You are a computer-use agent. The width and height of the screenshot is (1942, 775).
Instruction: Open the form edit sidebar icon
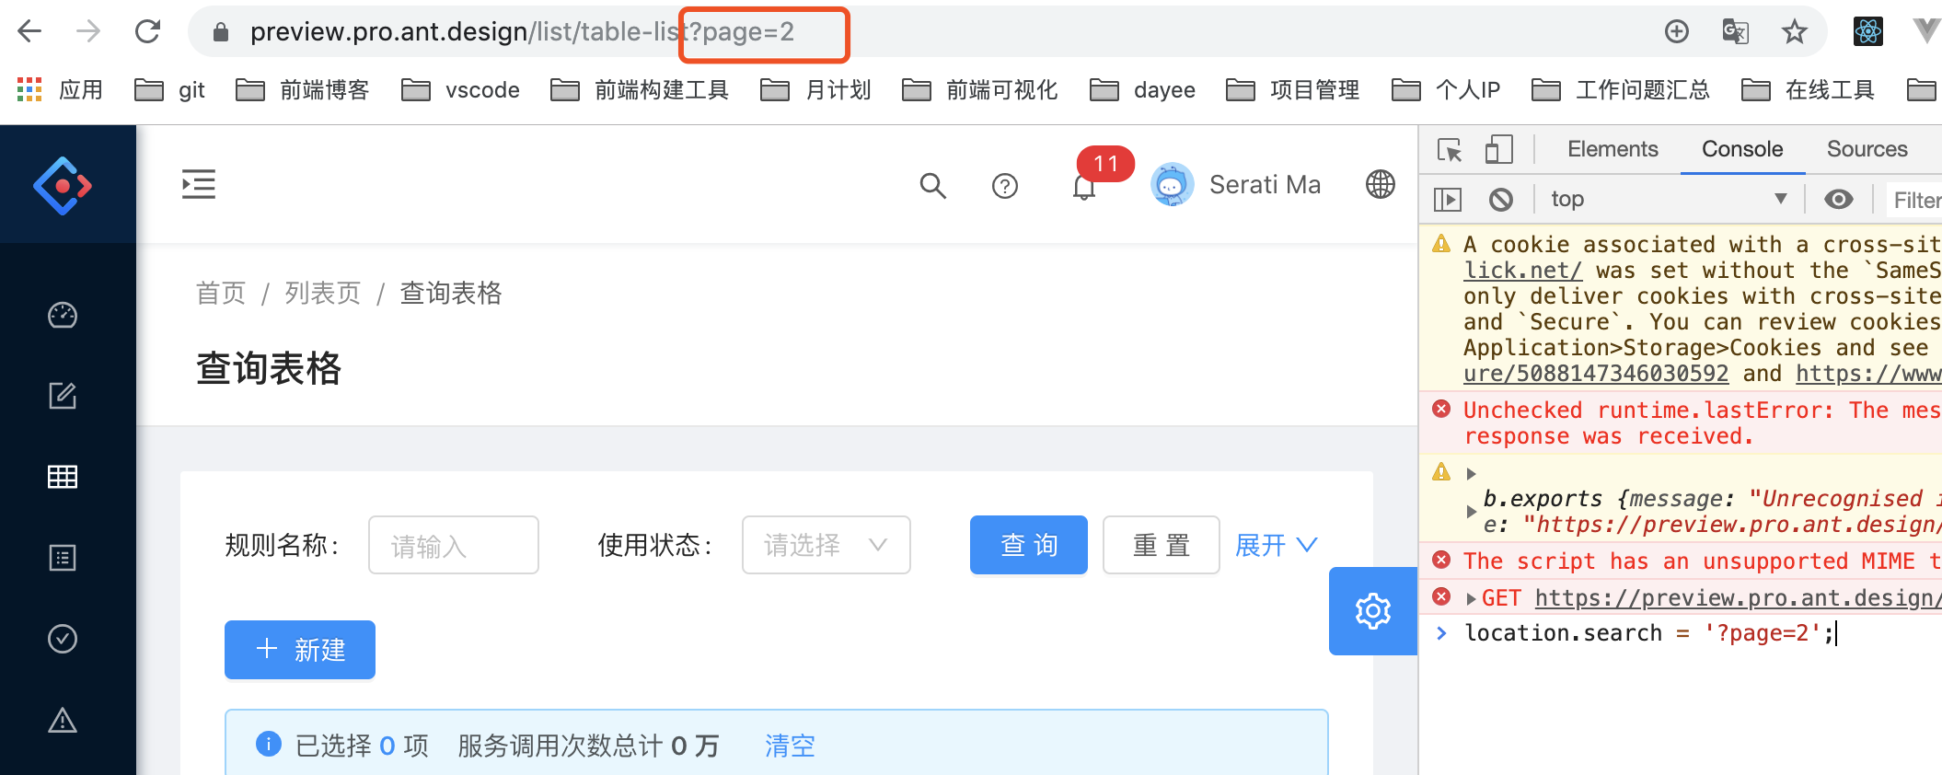[x=63, y=396]
